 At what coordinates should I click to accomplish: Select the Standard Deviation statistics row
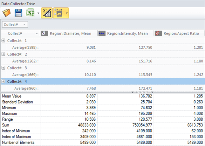click(x=102, y=102)
